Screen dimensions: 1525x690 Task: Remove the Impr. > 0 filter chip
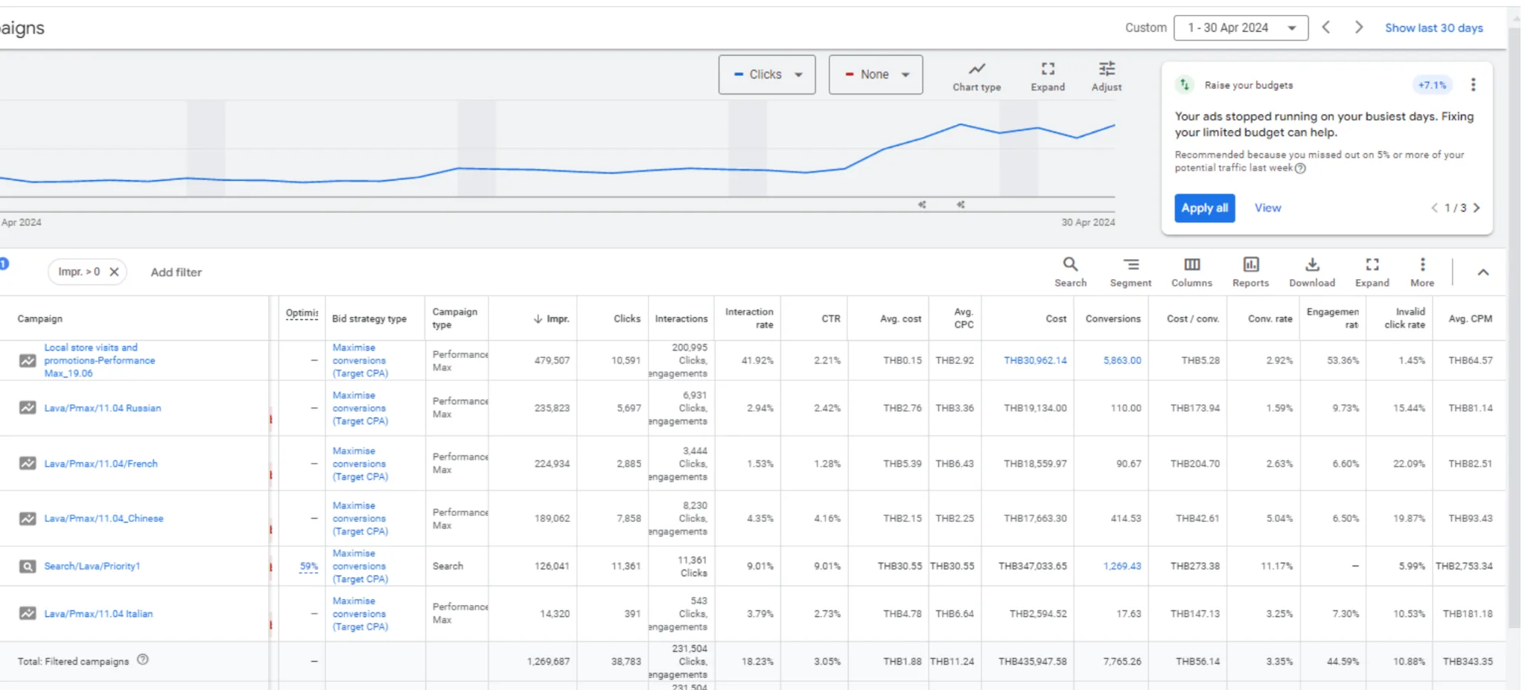pos(114,272)
